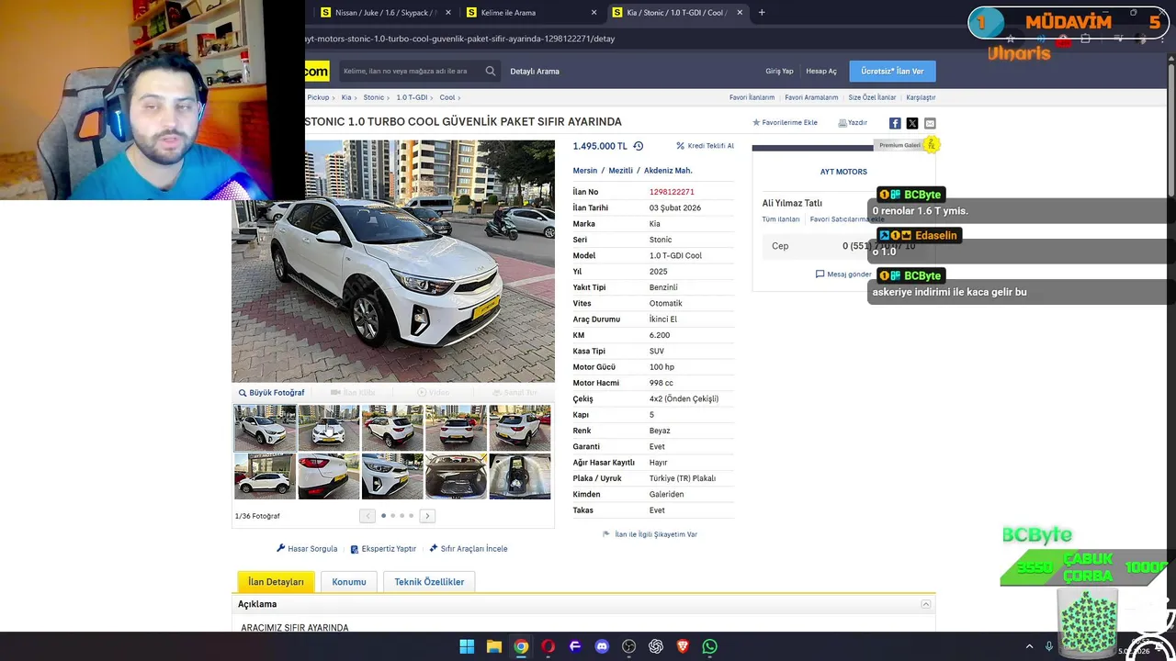
Task: Select the open trunk thumbnail photo
Action: (456, 476)
